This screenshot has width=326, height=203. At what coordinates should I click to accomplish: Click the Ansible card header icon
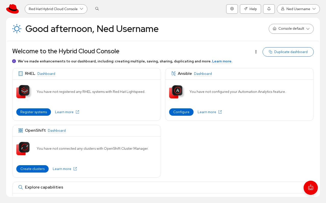click(x=173, y=74)
